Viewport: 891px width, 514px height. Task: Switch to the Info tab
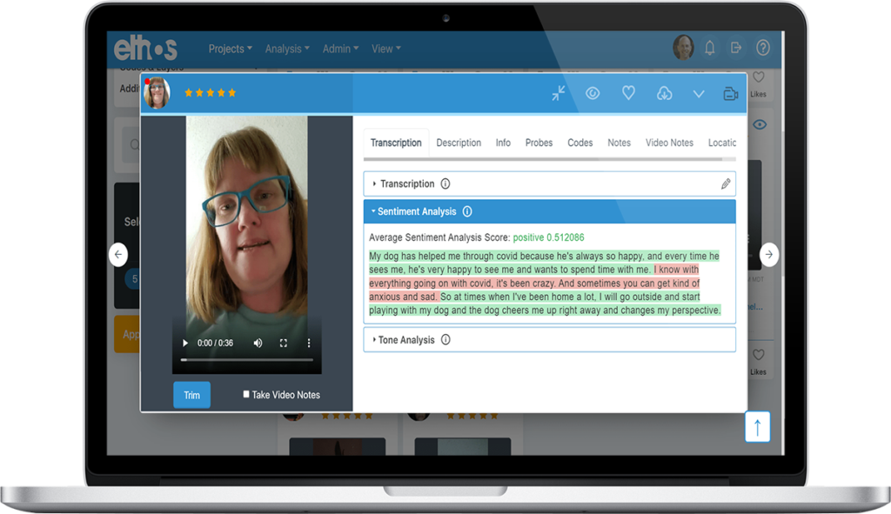click(503, 143)
